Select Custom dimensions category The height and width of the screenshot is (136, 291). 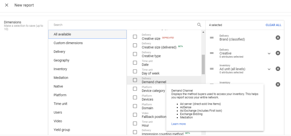coord(87,43)
